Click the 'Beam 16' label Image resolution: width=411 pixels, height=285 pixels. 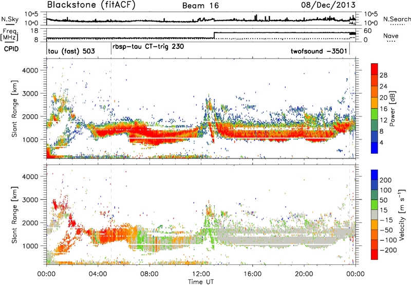pyautogui.click(x=200, y=6)
